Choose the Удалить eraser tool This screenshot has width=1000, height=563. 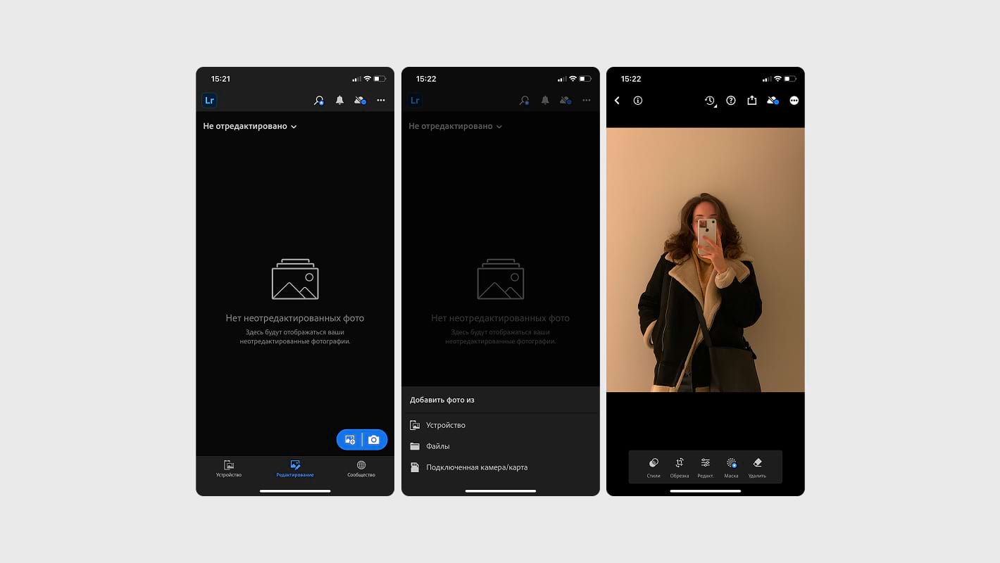pos(757,467)
